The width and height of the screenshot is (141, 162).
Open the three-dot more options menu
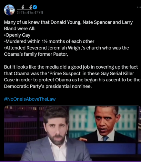(x=139, y=7)
